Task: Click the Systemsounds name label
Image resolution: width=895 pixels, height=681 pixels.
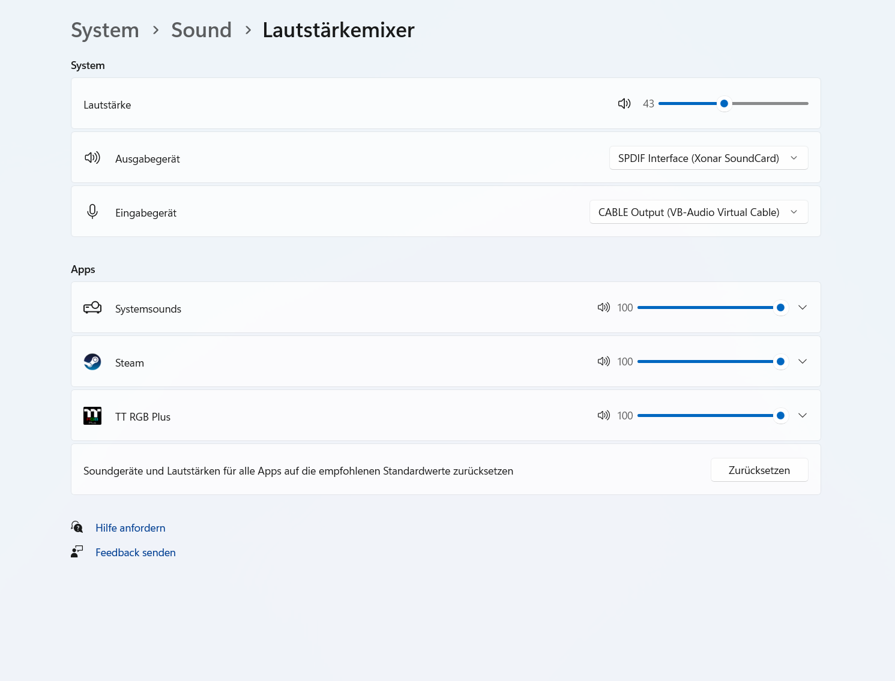Action: tap(148, 309)
